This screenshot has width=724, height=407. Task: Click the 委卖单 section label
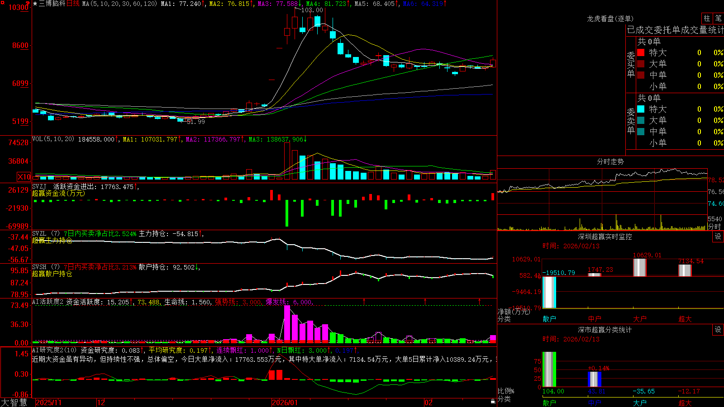coord(631,121)
